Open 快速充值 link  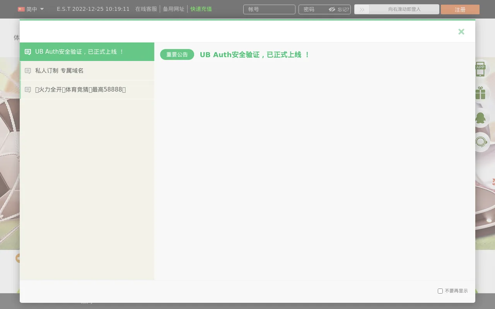click(x=201, y=9)
